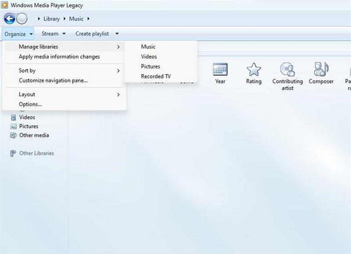
Task: Select the Videos icon in navigation pane
Action: click(x=14, y=117)
